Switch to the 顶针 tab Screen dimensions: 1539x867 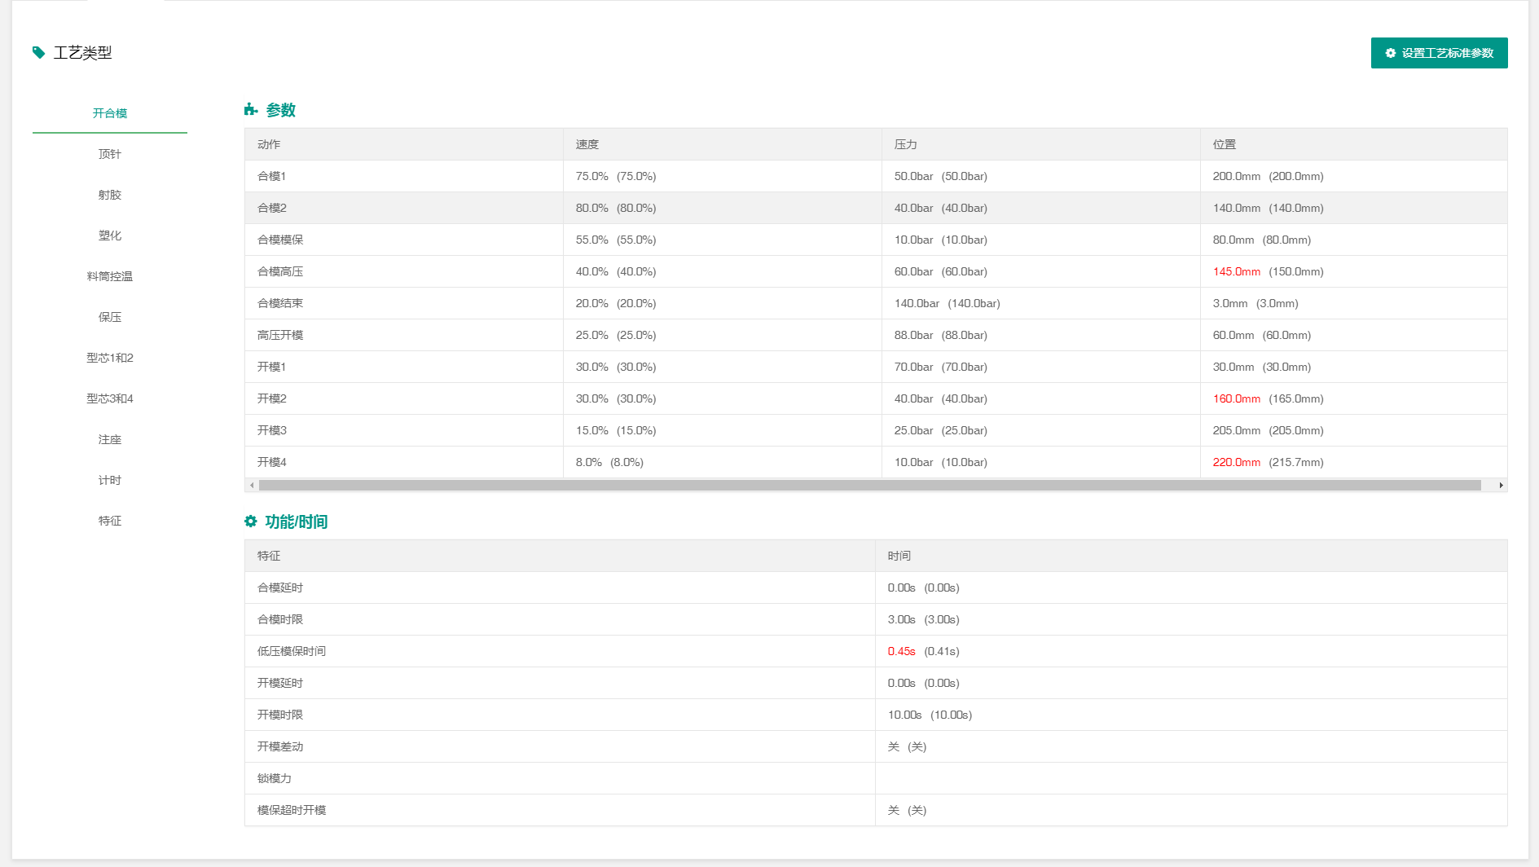point(110,154)
